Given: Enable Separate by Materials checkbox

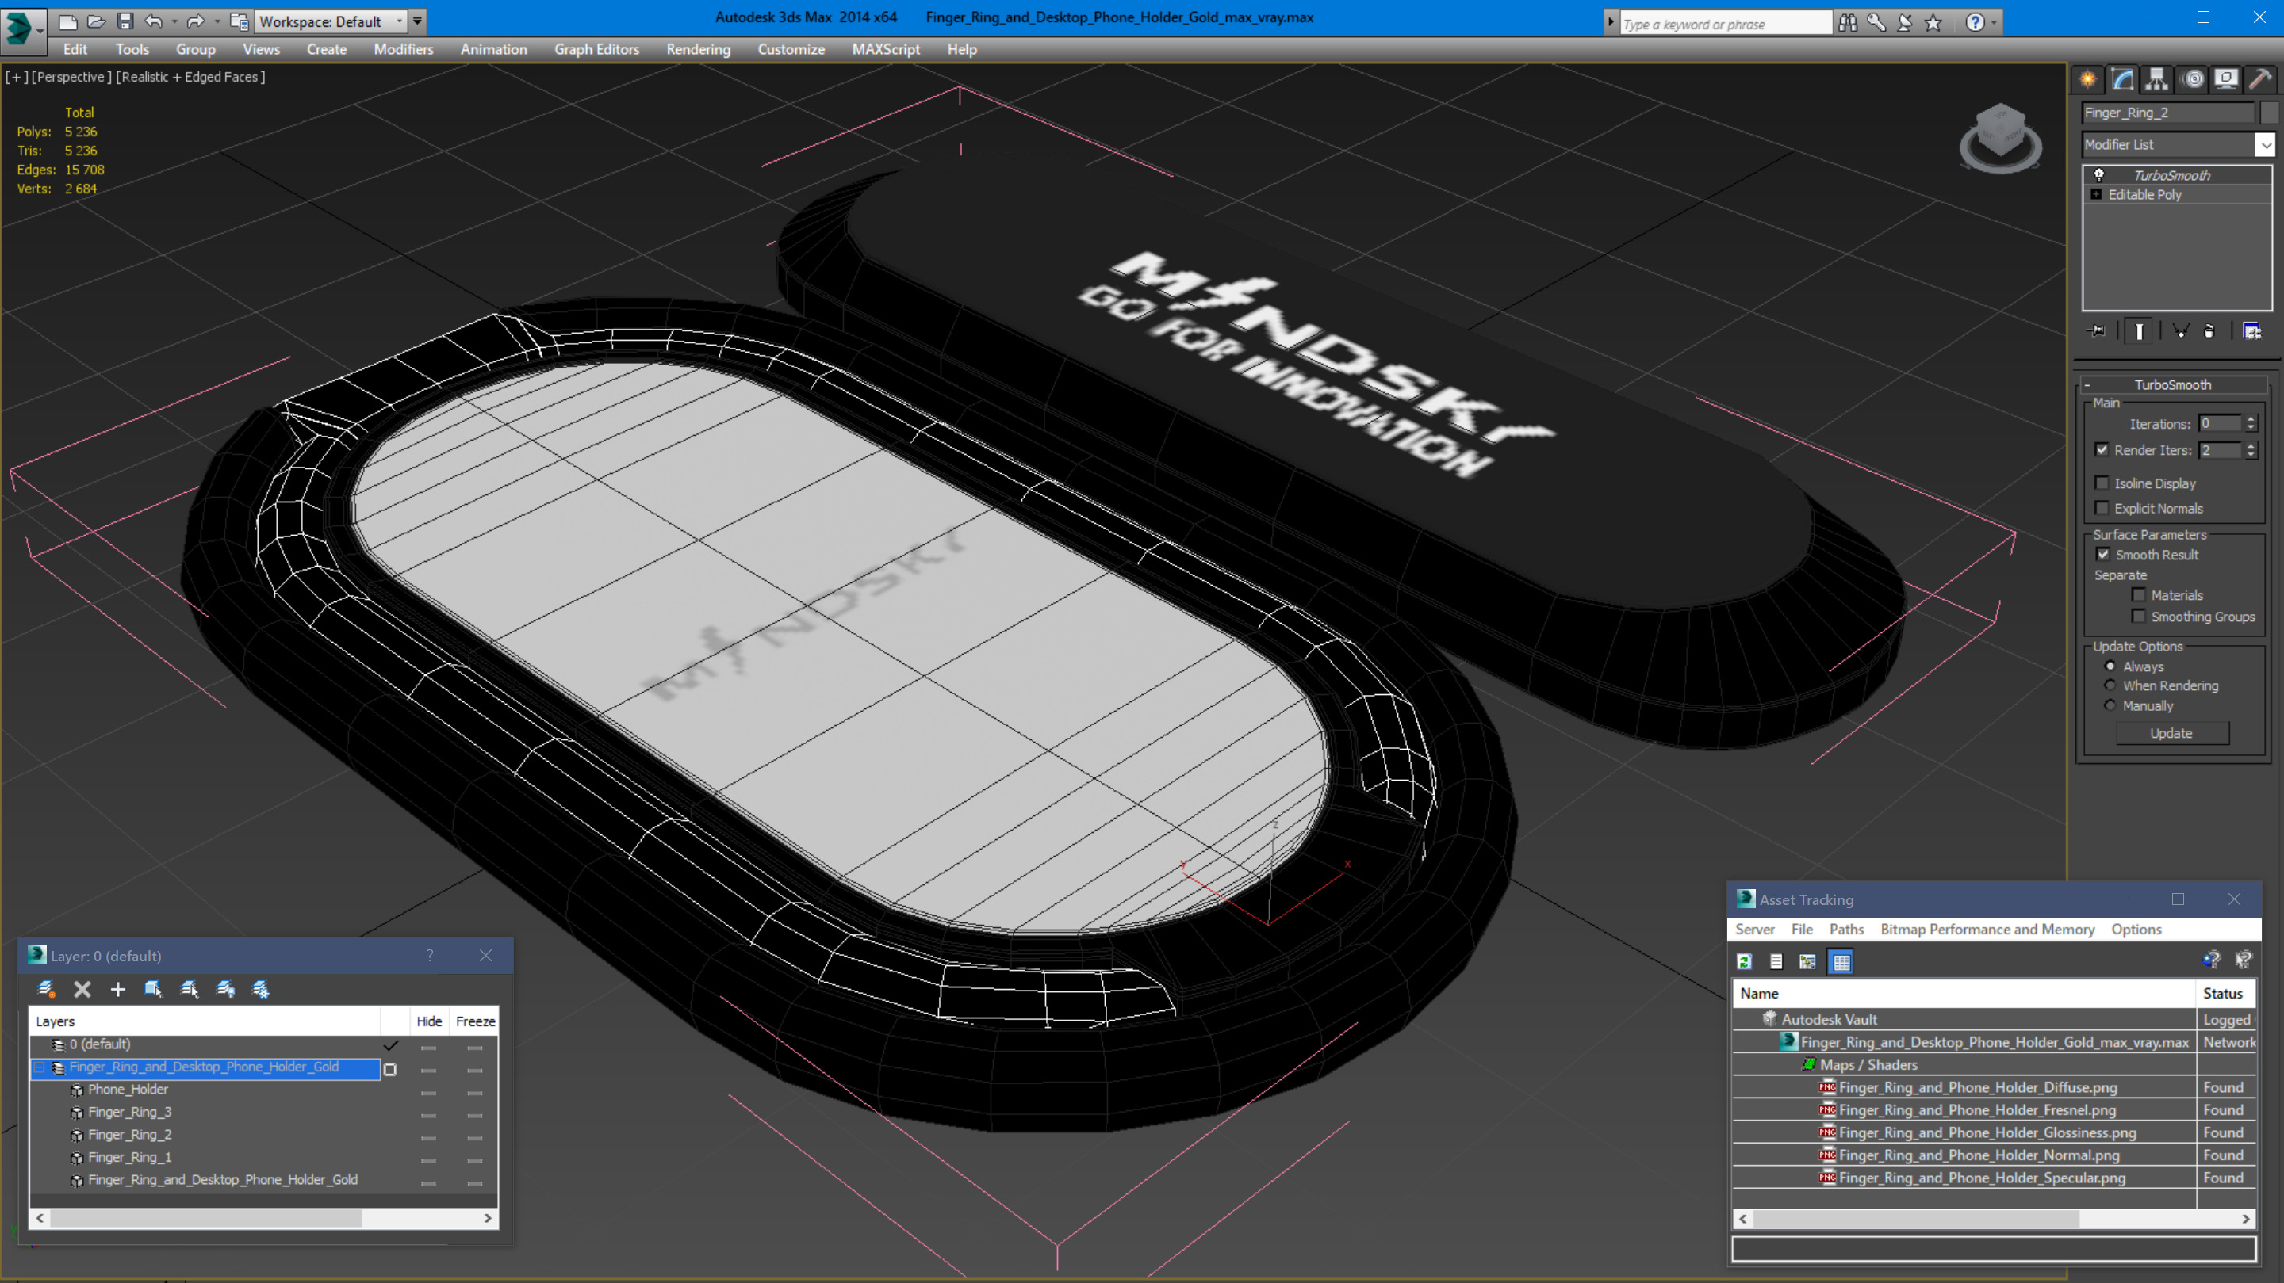Looking at the screenshot, I should [x=2139, y=594].
